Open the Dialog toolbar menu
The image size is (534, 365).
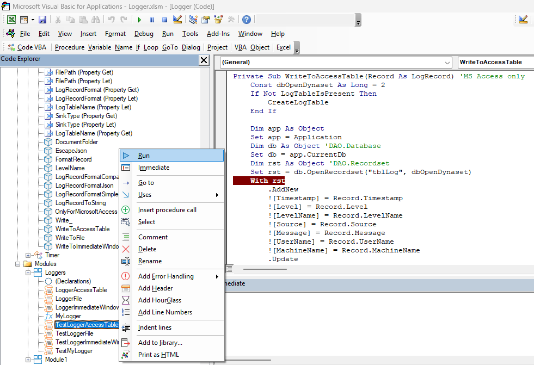click(x=191, y=47)
